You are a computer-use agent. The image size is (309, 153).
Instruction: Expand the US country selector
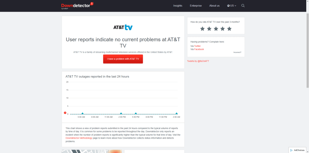(x=231, y=6)
